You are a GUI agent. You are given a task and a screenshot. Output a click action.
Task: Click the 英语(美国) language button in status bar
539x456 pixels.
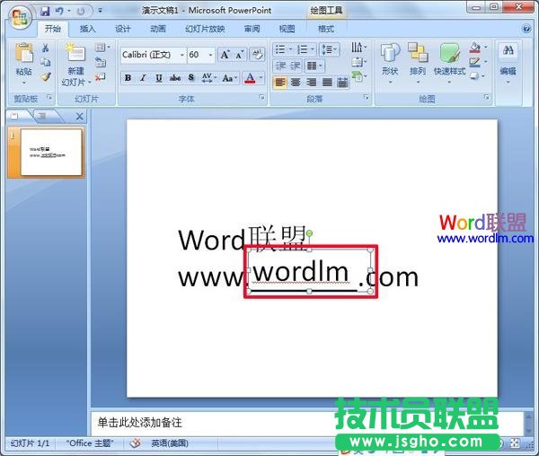(x=170, y=443)
